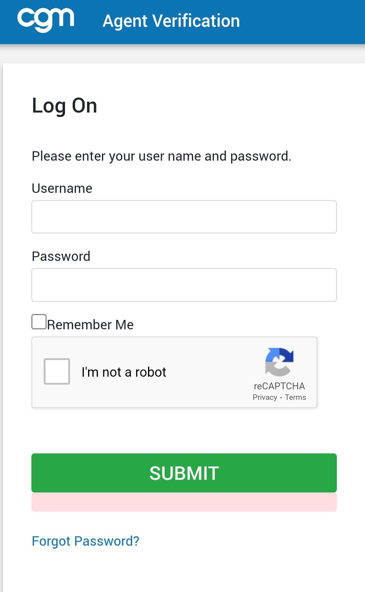The width and height of the screenshot is (365, 592).
Task: Click the I'm not a robot label text
Action: point(125,372)
